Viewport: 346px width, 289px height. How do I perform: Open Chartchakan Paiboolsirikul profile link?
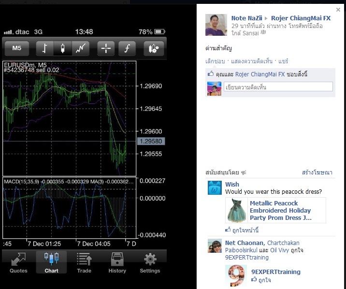coord(262,246)
